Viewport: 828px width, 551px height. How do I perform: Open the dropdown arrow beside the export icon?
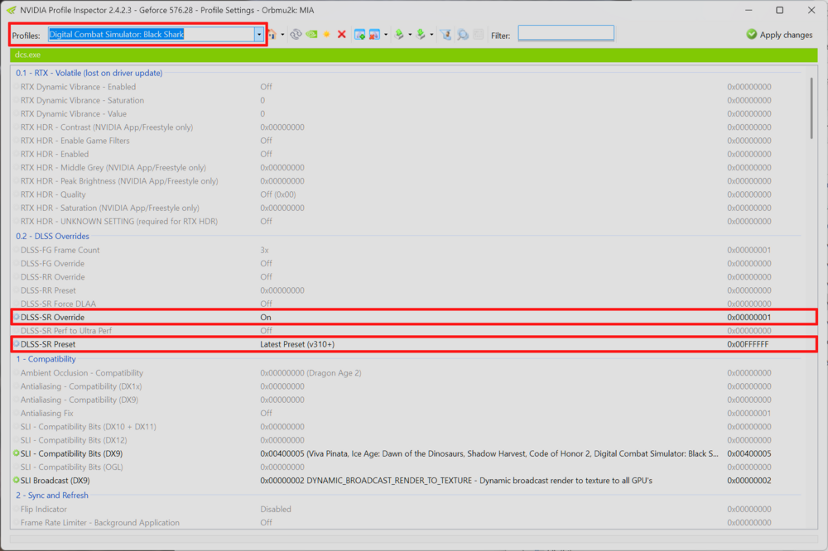410,35
